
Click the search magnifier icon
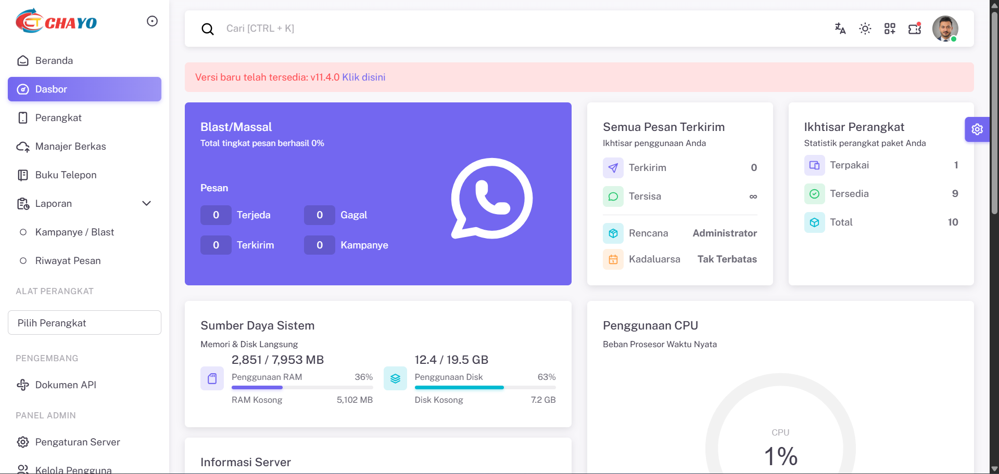tap(208, 29)
